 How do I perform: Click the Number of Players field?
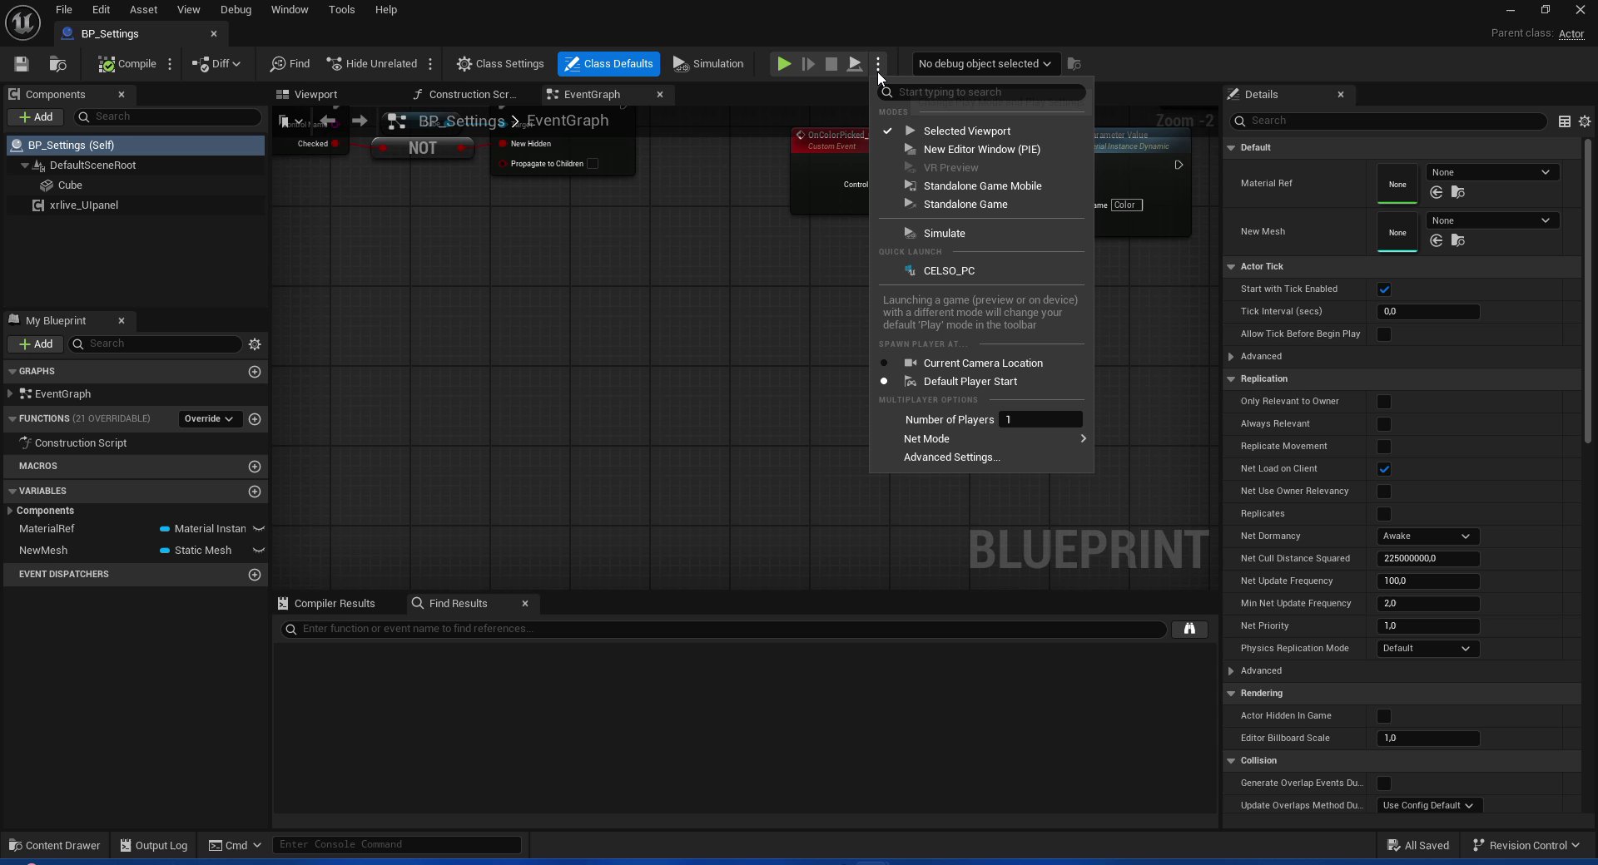(x=1040, y=420)
